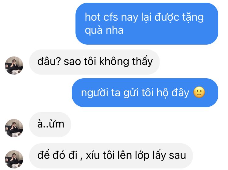Click "tặng" in the top blue bubble
Screen dimensions: 228x170
coord(193,18)
